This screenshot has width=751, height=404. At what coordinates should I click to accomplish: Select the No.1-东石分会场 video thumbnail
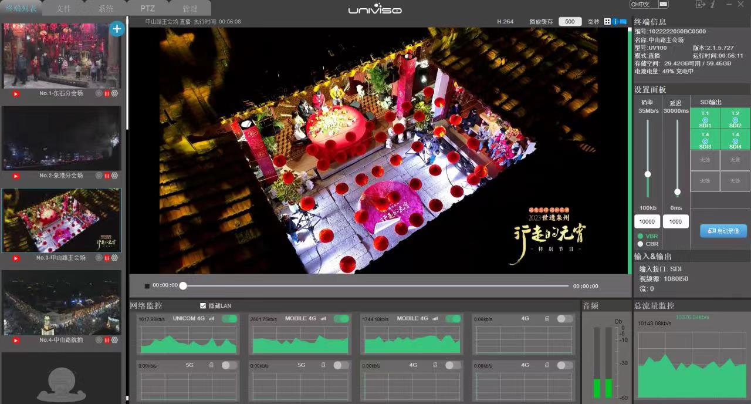61,56
